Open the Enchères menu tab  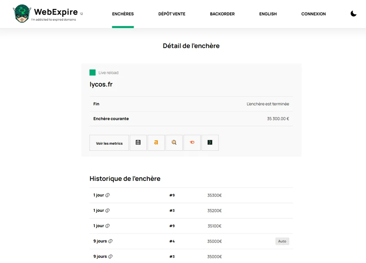(123, 14)
